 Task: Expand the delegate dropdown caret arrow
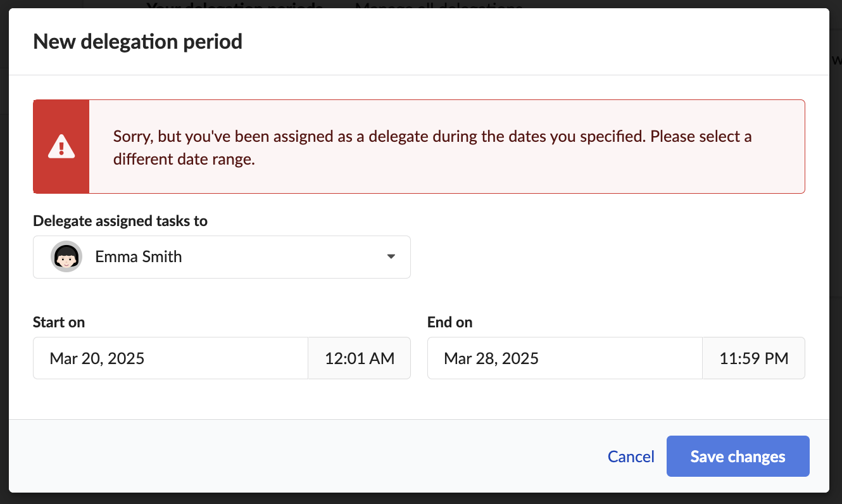tap(391, 256)
